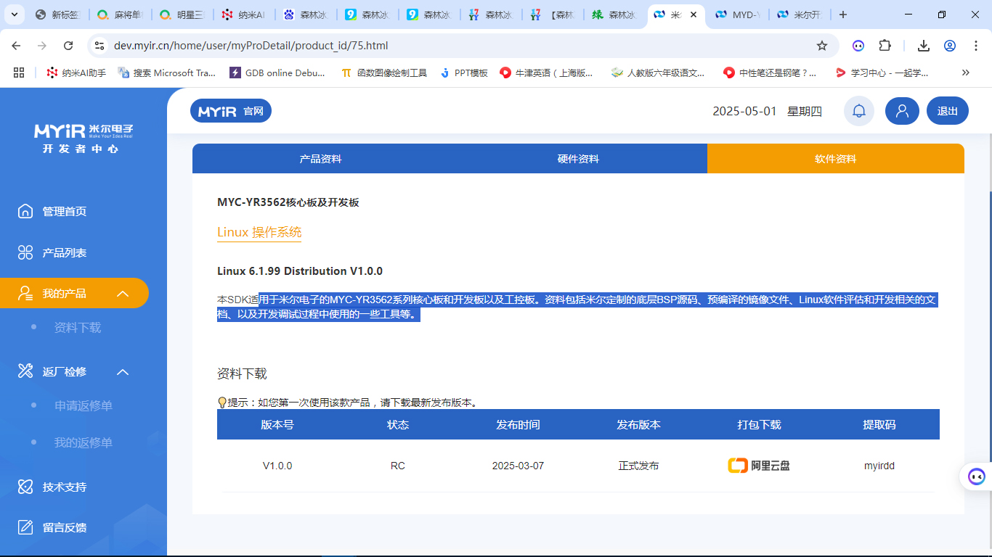Image resolution: width=992 pixels, height=557 pixels.
Task: Open the tab search dropdown arrow
Action: [15, 15]
